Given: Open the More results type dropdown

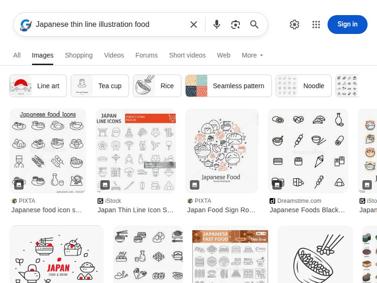Looking at the screenshot, I should click(252, 55).
